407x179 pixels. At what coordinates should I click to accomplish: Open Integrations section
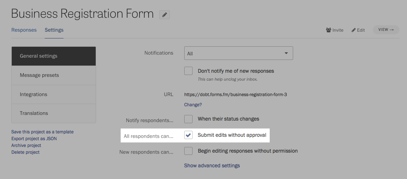pos(54,95)
